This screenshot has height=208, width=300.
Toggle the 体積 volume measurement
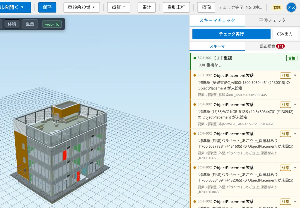tap(12, 24)
